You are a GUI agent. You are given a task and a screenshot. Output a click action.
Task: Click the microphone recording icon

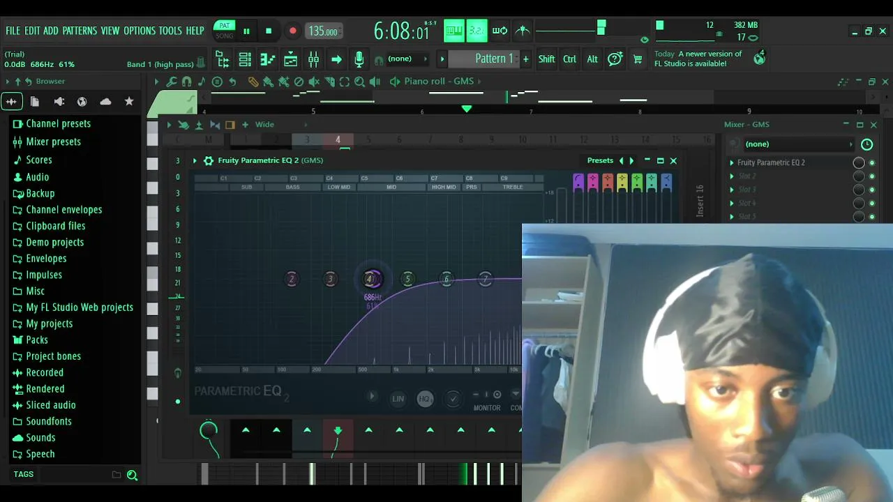click(x=359, y=59)
